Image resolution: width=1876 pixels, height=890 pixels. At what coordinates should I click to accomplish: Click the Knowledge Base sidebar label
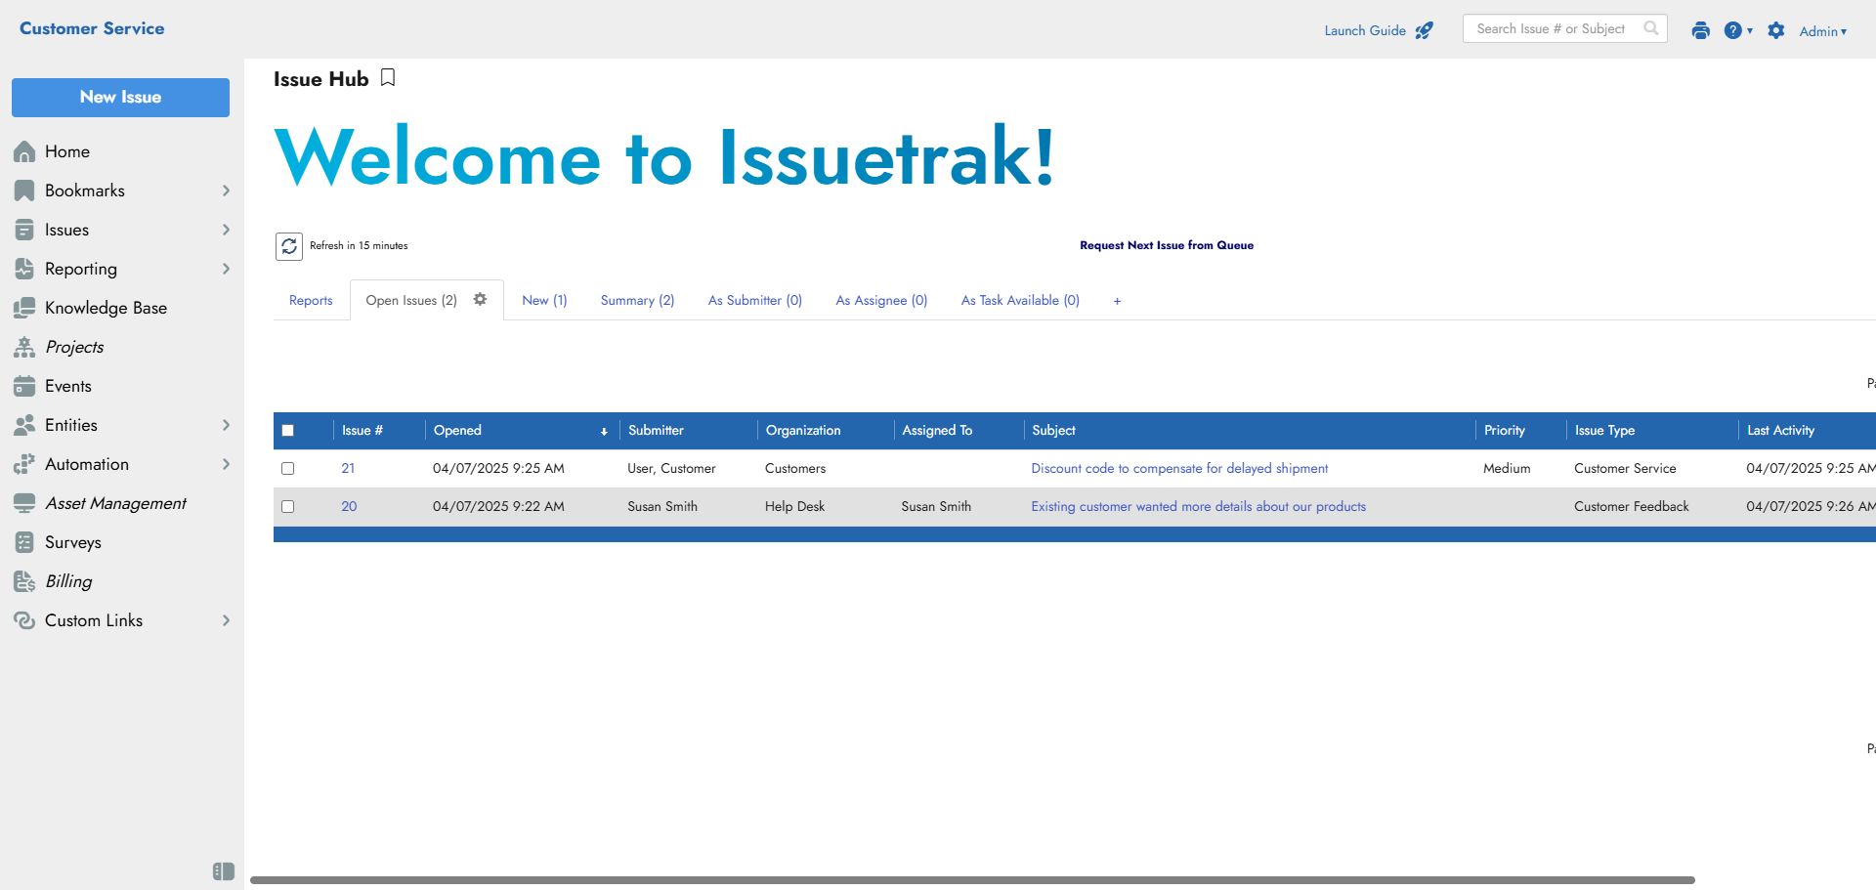(106, 308)
